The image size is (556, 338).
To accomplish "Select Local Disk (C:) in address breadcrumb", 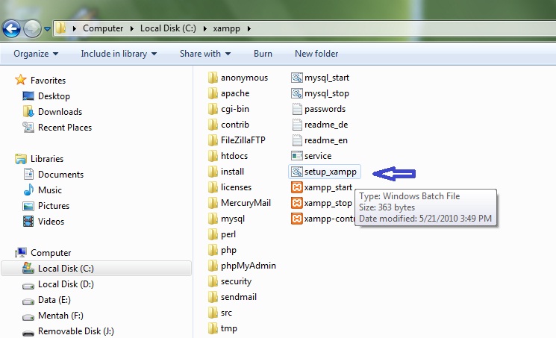I will [168, 28].
